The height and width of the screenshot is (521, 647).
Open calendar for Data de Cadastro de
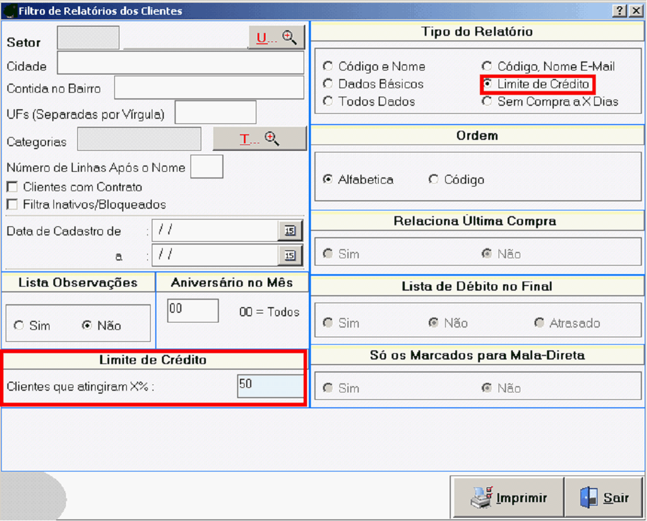point(290,230)
